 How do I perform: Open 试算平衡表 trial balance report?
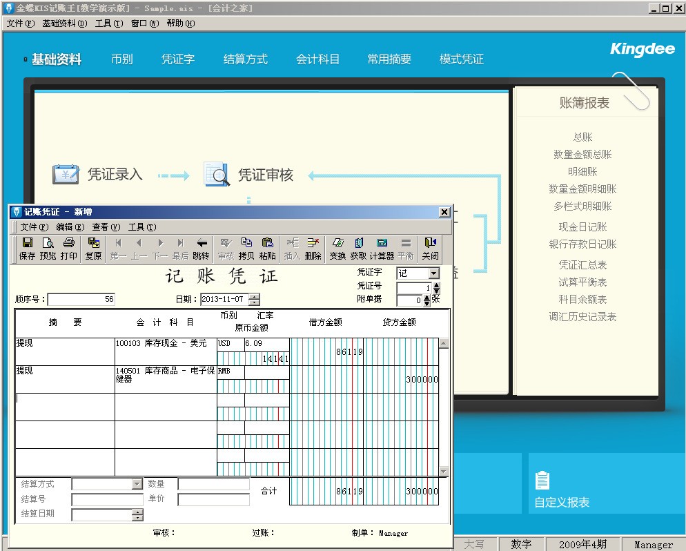[x=582, y=282]
